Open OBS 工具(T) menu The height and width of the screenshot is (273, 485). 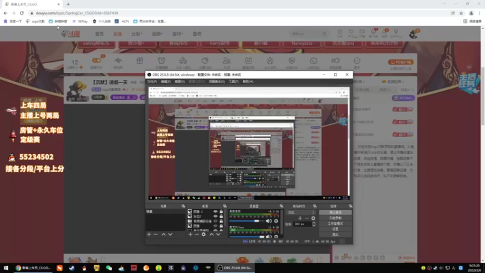tap(233, 82)
